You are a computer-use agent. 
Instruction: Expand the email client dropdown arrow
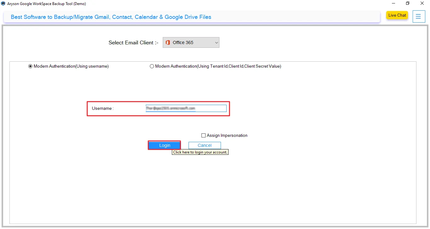point(216,42)
